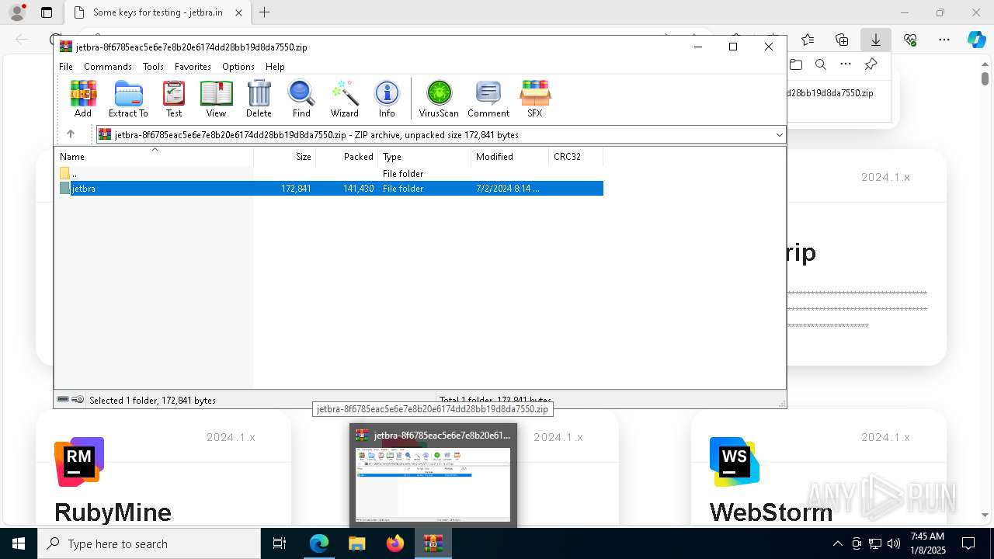Click the Delete toolbar icon
994x559 pixels.
coord(259,99)
